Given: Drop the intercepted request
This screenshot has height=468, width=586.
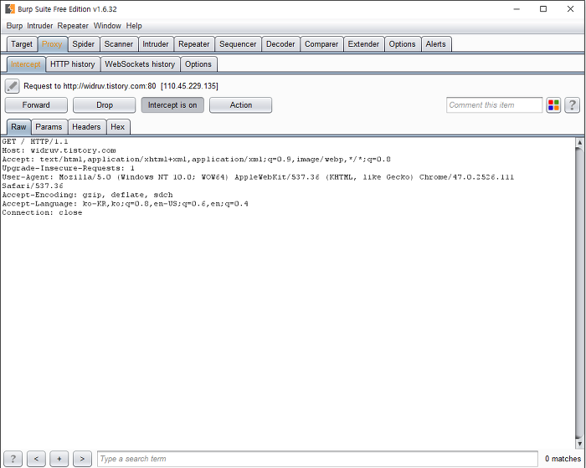Looking at the screenshot, I should click(105, 105).
